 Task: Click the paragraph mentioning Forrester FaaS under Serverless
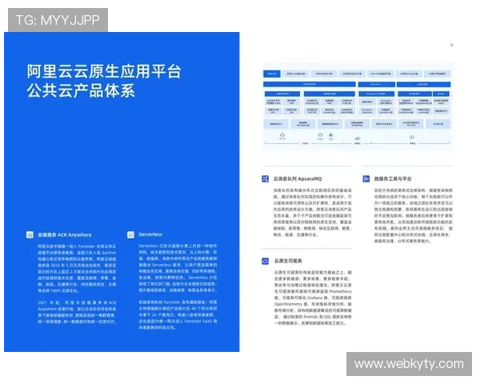(x=178, y=314)
